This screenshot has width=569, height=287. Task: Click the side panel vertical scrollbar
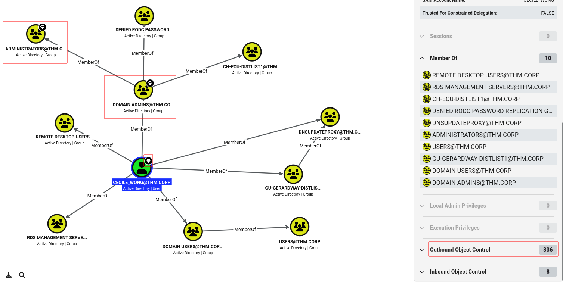coord(562,202)
